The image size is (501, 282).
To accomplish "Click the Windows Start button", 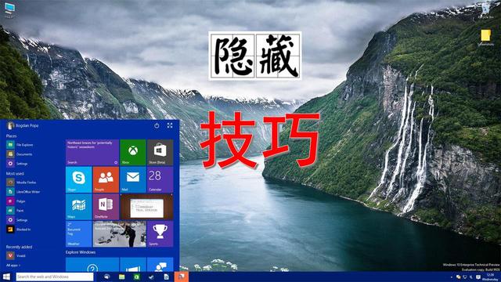I will (x=6, y=277).
